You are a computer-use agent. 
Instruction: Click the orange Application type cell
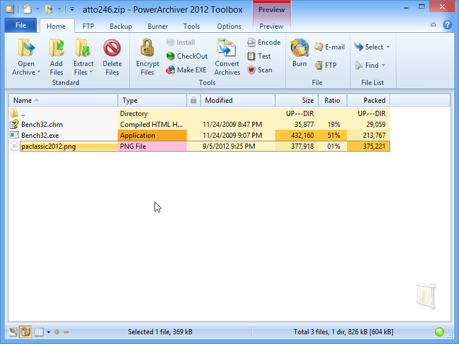[x=152, y=135]
